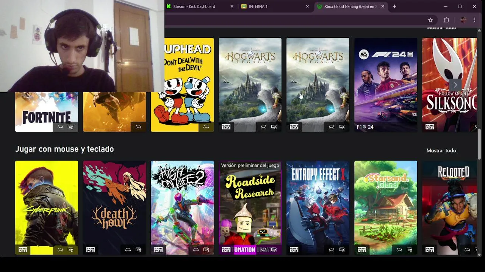Click the mouse-keyboard icon on Starsand Island card

pyautogui.click(x=410, y=250)
